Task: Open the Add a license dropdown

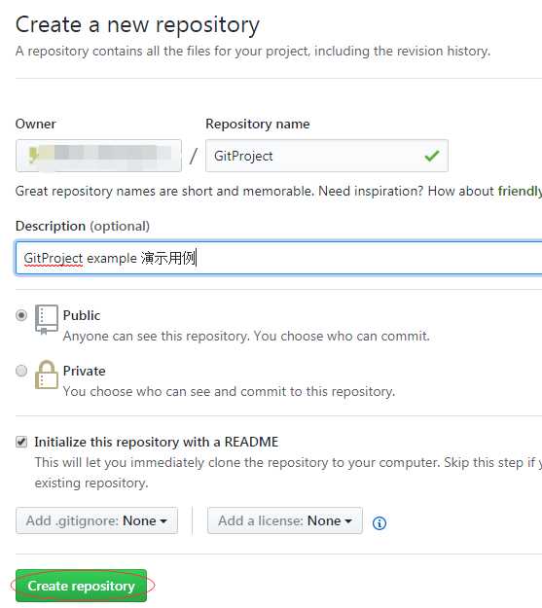Action: 285,520
